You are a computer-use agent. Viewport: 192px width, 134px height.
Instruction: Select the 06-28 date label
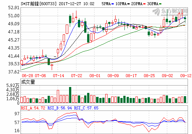point(27,76)
